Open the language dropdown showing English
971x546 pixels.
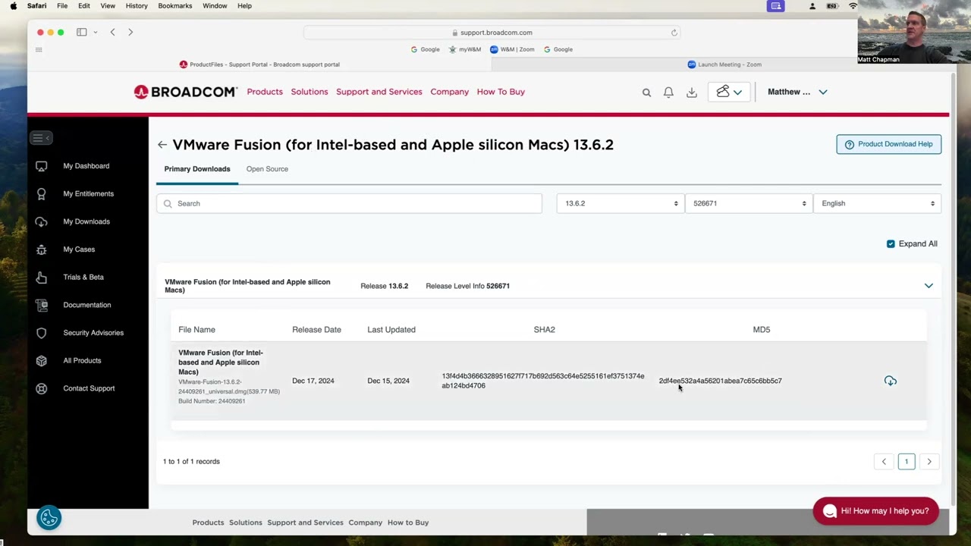pyautogui.click(x=877, y=203)
